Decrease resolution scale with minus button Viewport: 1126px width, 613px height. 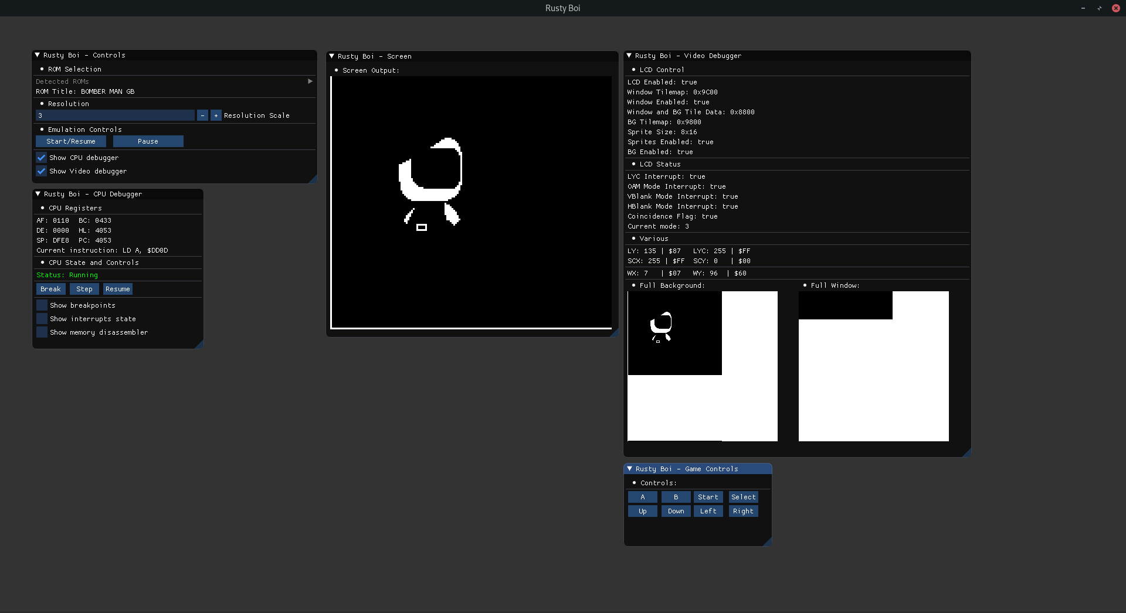202,115
